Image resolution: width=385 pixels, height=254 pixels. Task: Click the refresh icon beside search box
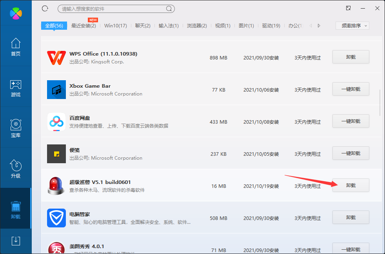[x=45, y=9]
